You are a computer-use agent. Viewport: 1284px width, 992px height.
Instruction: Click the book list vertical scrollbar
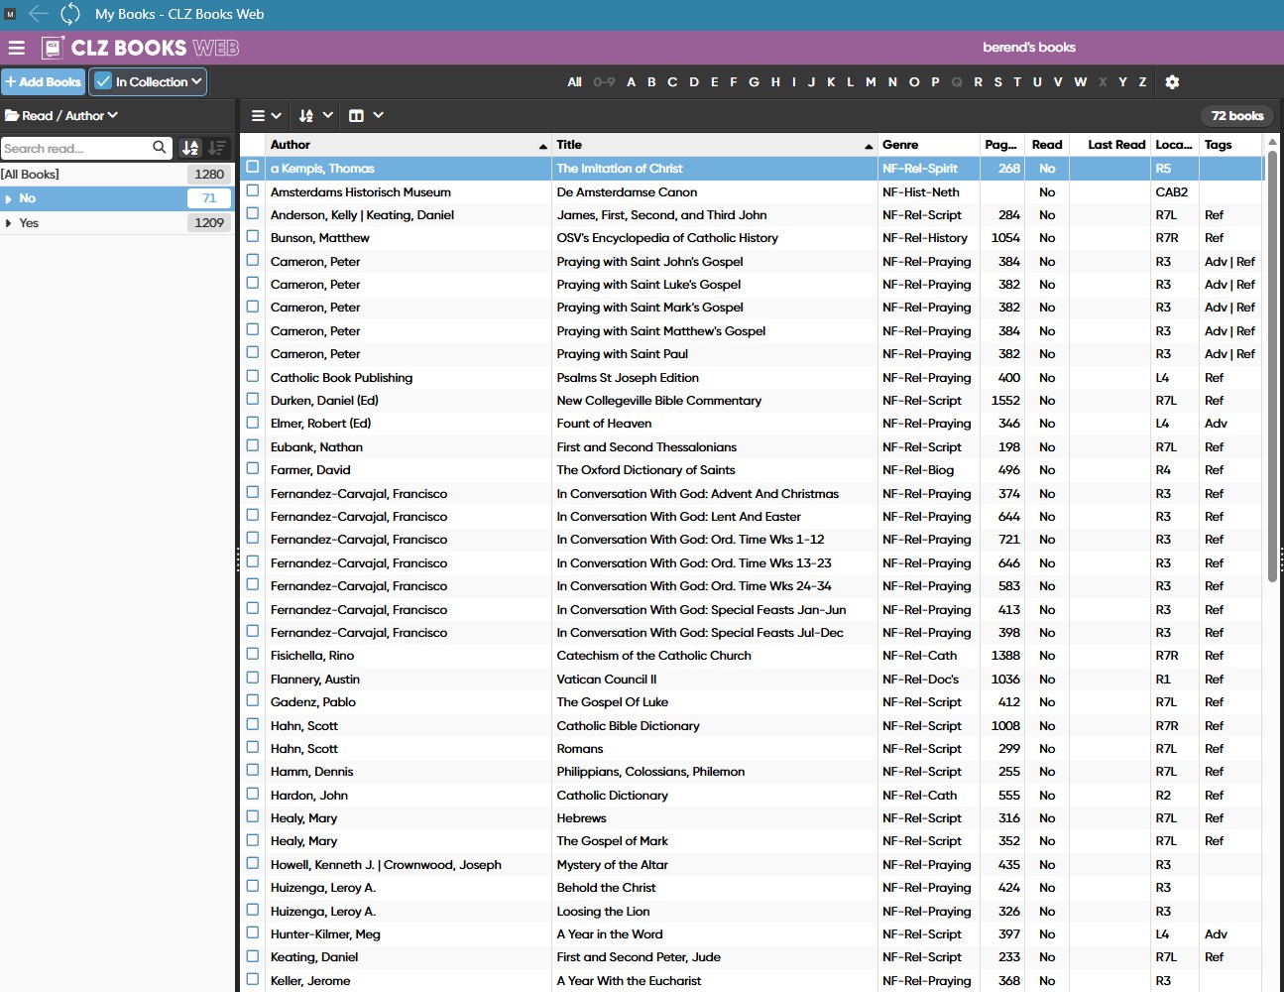pyautogui.click(x=1272, y=397)
